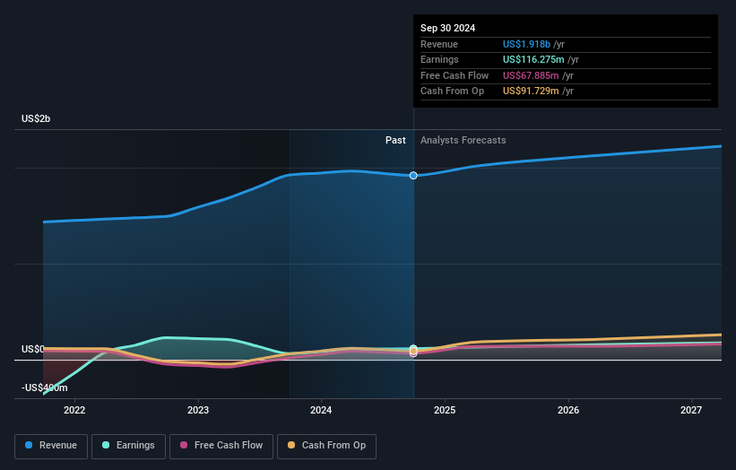Click the Sep 30 2024 tooltip date
736x470 pixels.
[x=448, y=28]
